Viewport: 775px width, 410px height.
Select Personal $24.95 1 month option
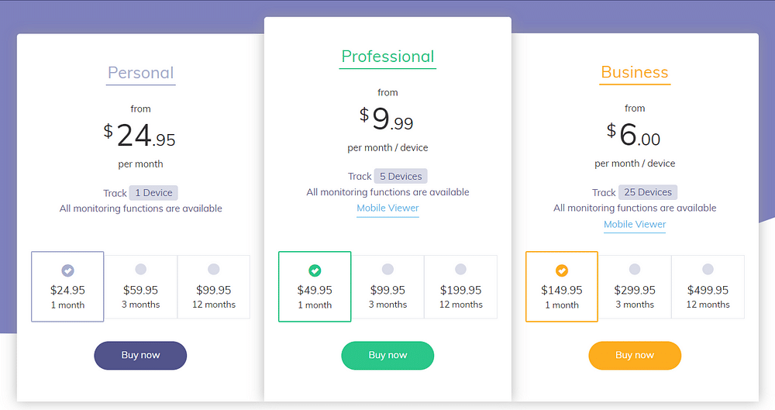(x=67, y=286)
